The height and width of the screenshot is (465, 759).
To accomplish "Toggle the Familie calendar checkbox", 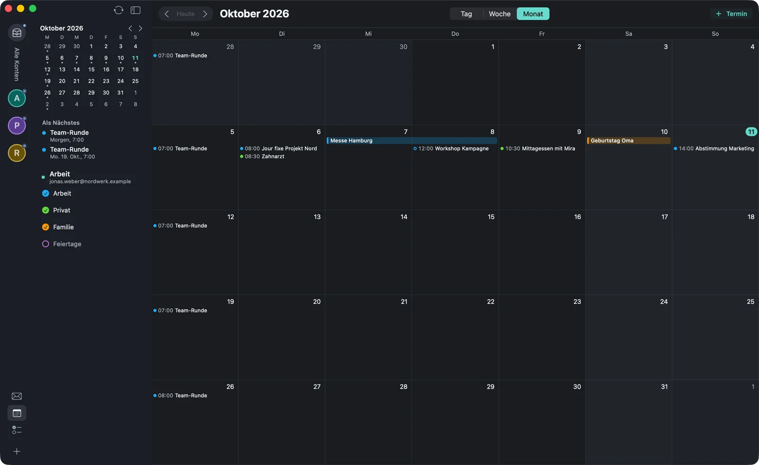I will 46,227.
